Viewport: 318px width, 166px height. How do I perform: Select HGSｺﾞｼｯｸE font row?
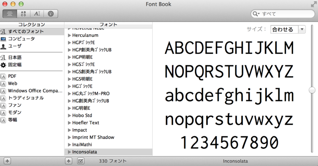pyautogui.click(x=108, y=65)
